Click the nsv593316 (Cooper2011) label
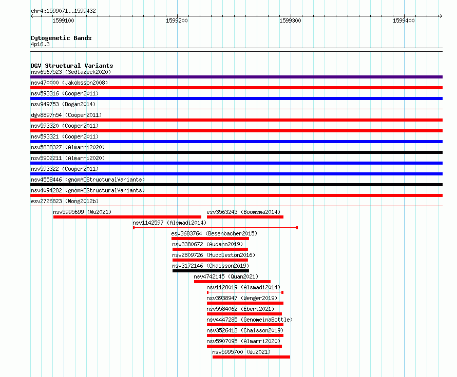The height and width of the screenshot is (377, 457). [65, 93]
